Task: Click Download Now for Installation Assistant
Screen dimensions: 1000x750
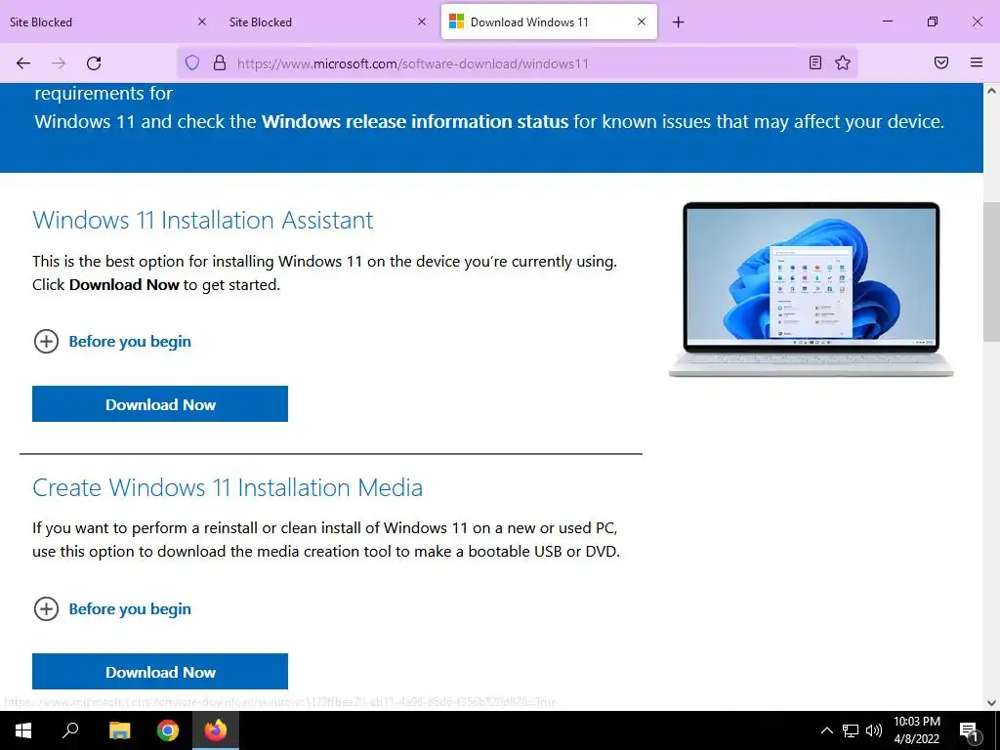Action: coord(160,403)
